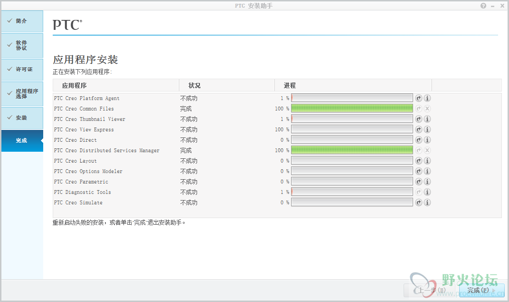Open the help question mark icon
This screenshot has height=302, width=509.
[483, 6]
